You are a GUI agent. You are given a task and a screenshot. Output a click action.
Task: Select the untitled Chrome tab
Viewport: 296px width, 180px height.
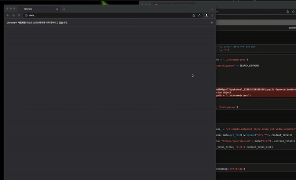click(x=38, y=9)
